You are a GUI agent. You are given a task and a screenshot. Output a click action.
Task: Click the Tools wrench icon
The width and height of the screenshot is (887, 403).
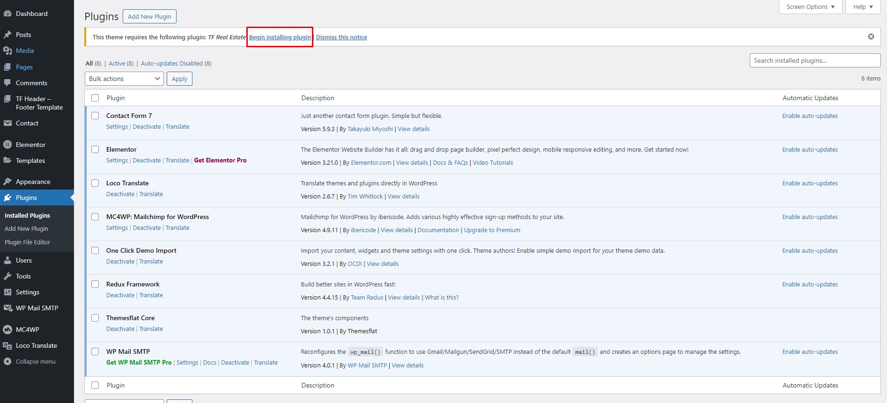pos(7,276)
